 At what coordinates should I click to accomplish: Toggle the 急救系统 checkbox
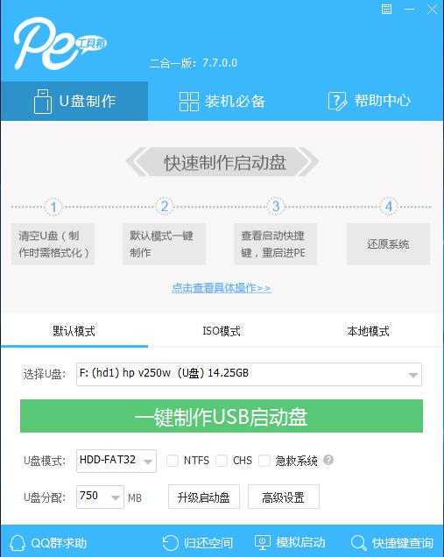click(264, 461)
